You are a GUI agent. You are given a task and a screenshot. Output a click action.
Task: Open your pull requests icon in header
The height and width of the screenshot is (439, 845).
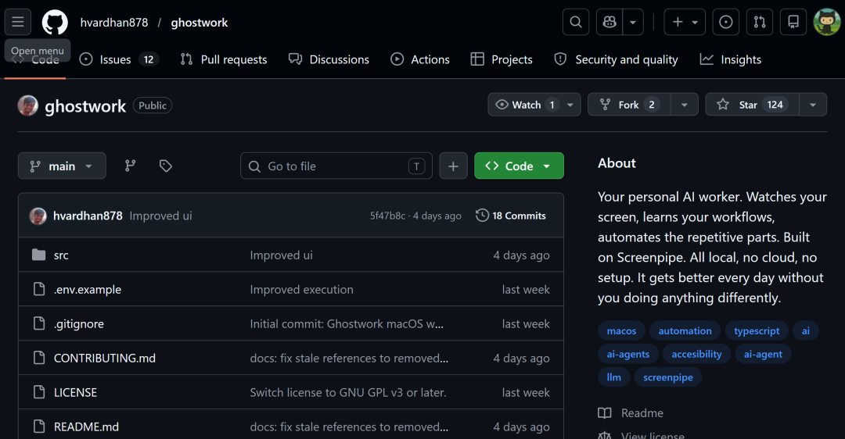[x=759, y=22]
